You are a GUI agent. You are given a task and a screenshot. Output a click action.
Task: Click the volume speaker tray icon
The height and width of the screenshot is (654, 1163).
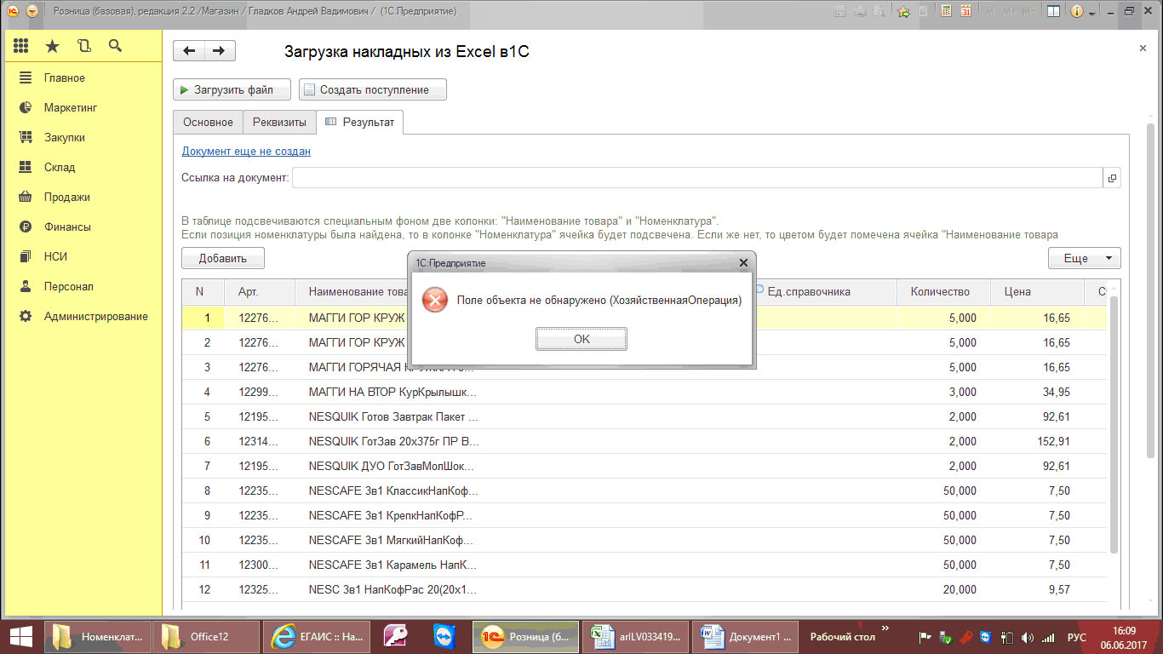click(x=1027, y=637)
